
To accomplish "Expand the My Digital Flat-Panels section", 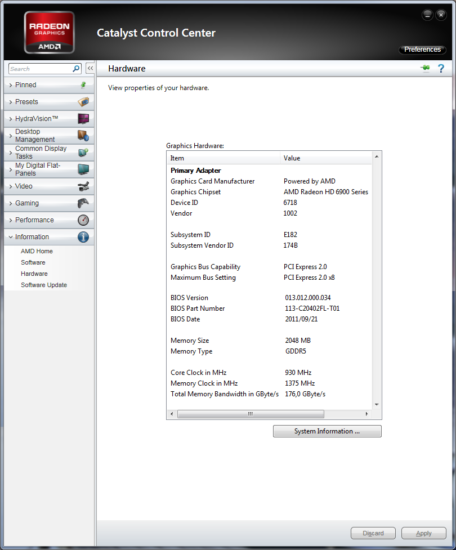I will (x=49, y=169).
